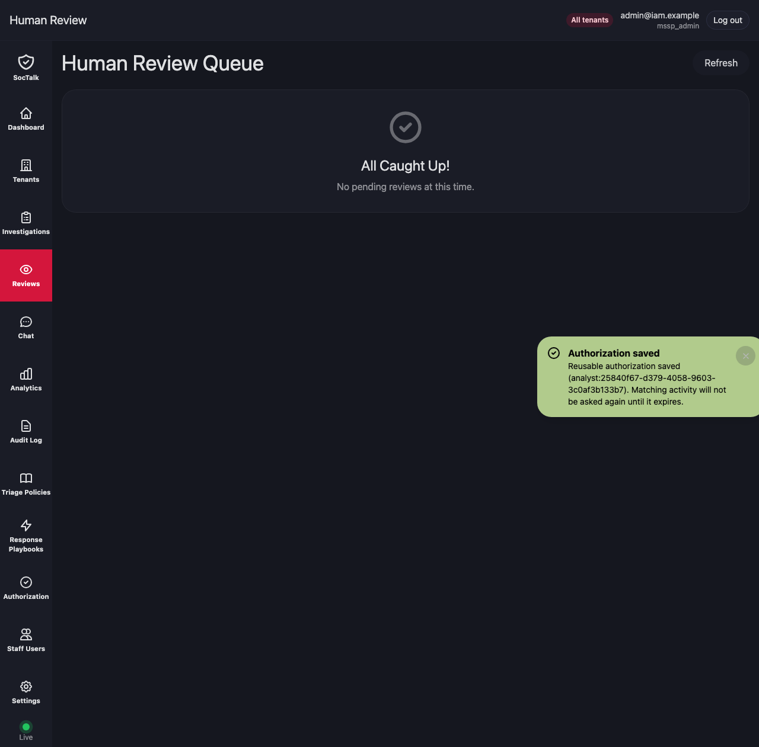The image size is (759, 747).
Task: Open Analytics bar chart icon
Action: tap(26, 374)
